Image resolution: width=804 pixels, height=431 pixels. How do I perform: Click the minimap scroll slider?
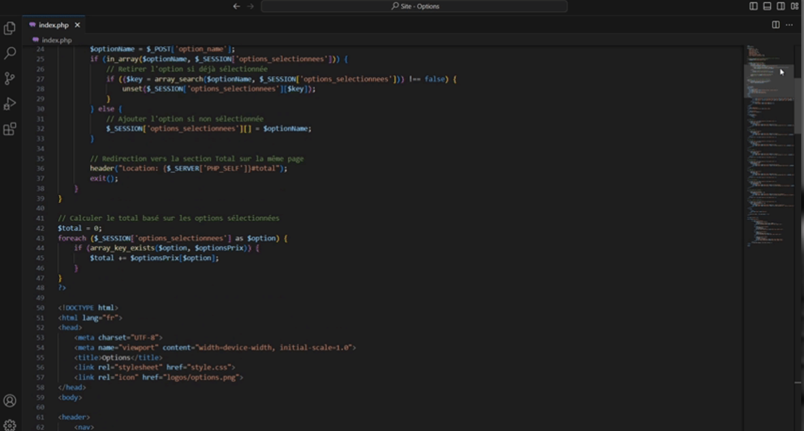(768, 80)
